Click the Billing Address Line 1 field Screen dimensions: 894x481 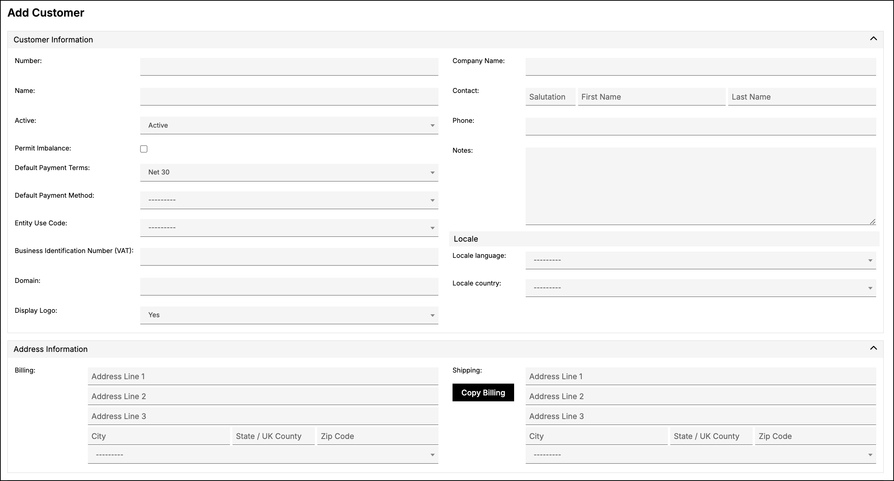coord(263,376)
